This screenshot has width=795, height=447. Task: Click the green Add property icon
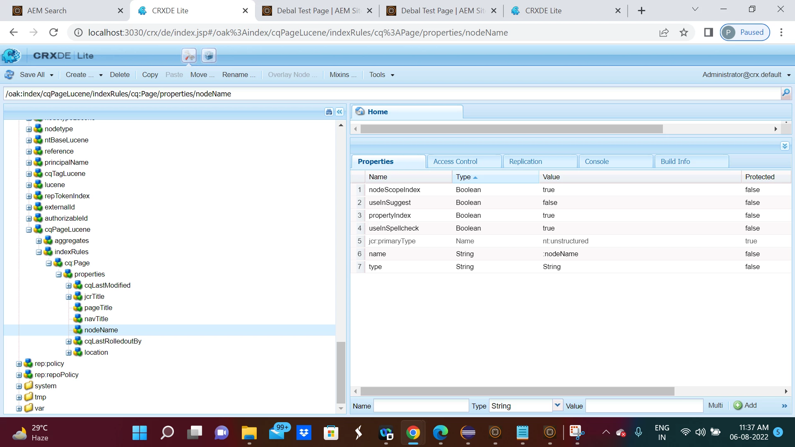pyautogui.click(x=737, y=406)
